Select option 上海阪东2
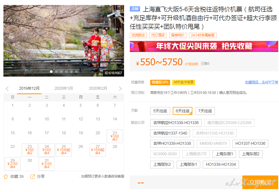Viewport: 279px width, 192px height. [162, 164]
